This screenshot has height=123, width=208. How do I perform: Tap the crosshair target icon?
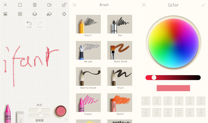64,14
